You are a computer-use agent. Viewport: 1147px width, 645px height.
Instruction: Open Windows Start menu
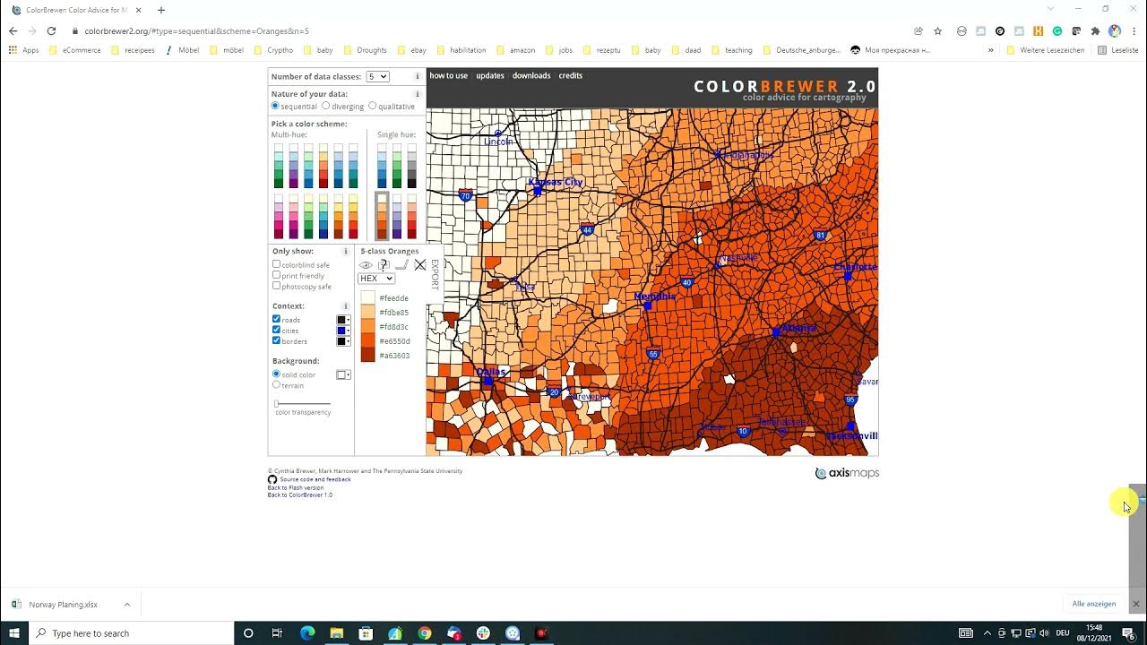(x=14, y=633)
